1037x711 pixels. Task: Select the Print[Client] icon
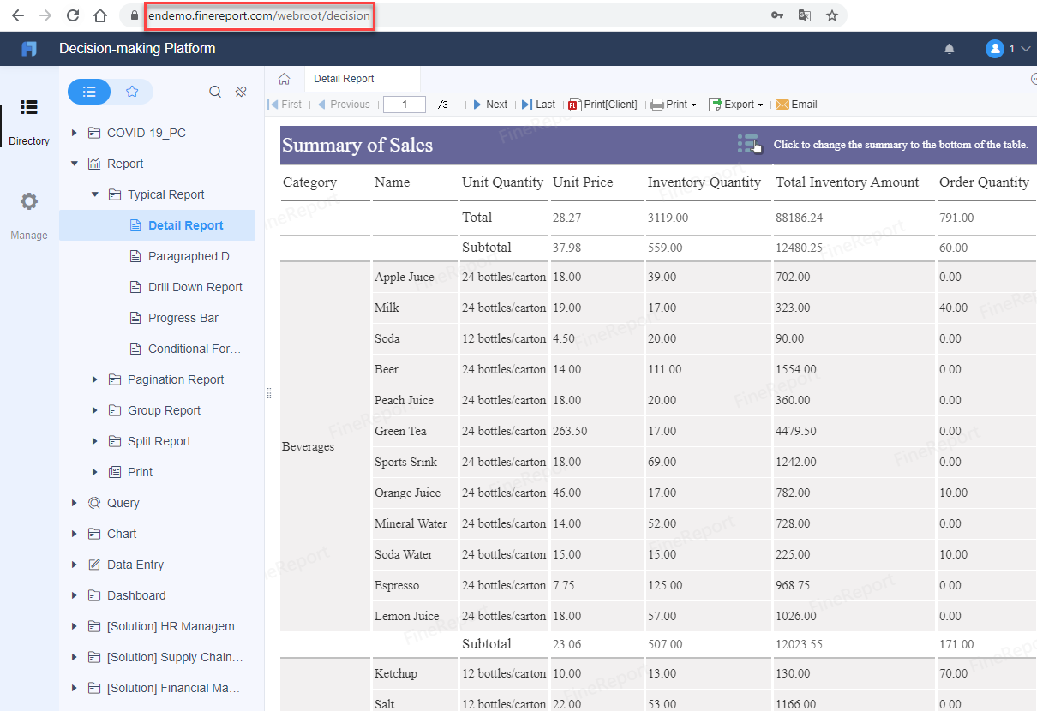tap(574, 104)
